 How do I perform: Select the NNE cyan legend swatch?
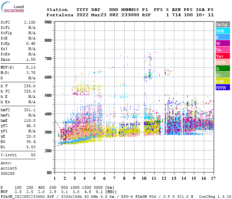(x=223, y=31)
